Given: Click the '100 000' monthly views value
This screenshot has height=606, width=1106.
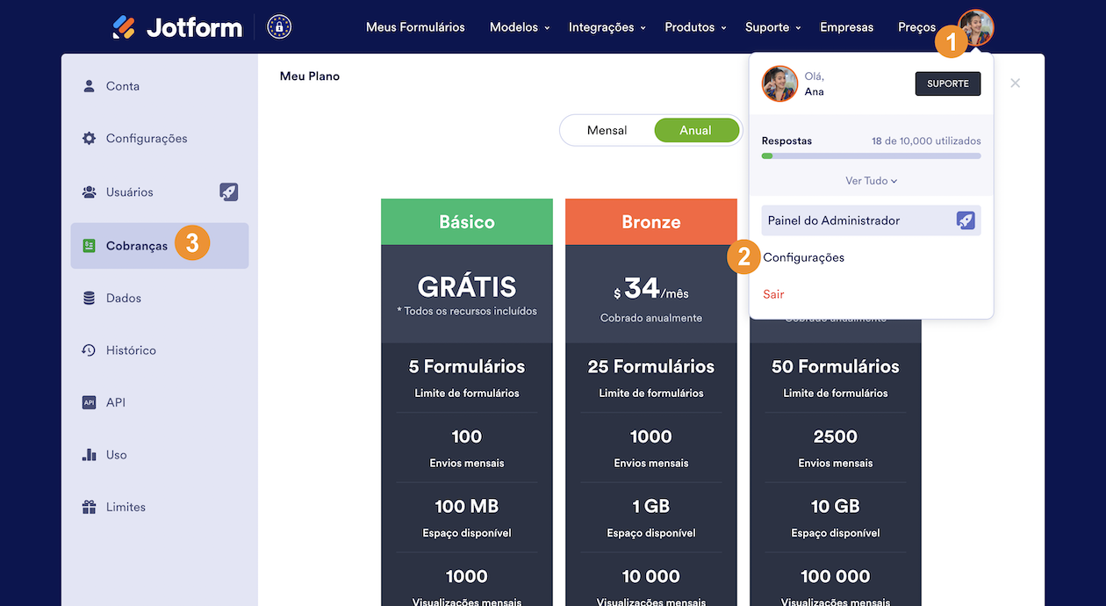Looking at the screenshot, I should (x=836, y=577).
